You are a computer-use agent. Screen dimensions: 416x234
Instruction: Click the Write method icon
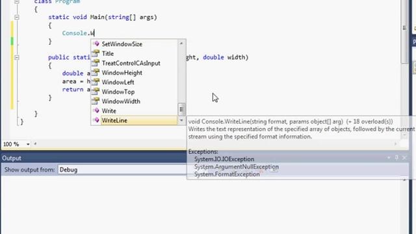tap(96, 110)
